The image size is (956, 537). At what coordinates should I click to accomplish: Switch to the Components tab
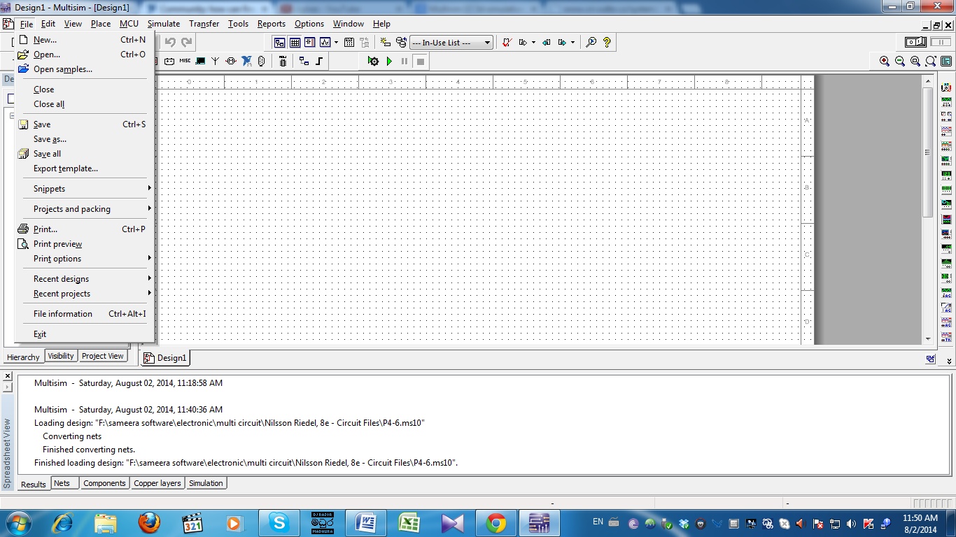click(104, 483)
